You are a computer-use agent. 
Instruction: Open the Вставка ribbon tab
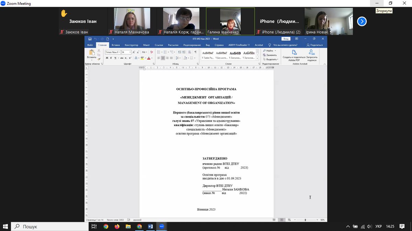[x=116, y=45]
